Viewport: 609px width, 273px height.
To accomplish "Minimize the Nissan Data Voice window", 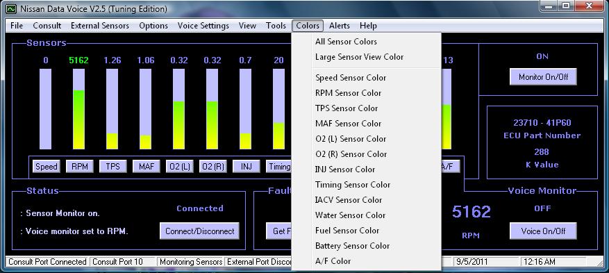I will (x=549, y=6).
